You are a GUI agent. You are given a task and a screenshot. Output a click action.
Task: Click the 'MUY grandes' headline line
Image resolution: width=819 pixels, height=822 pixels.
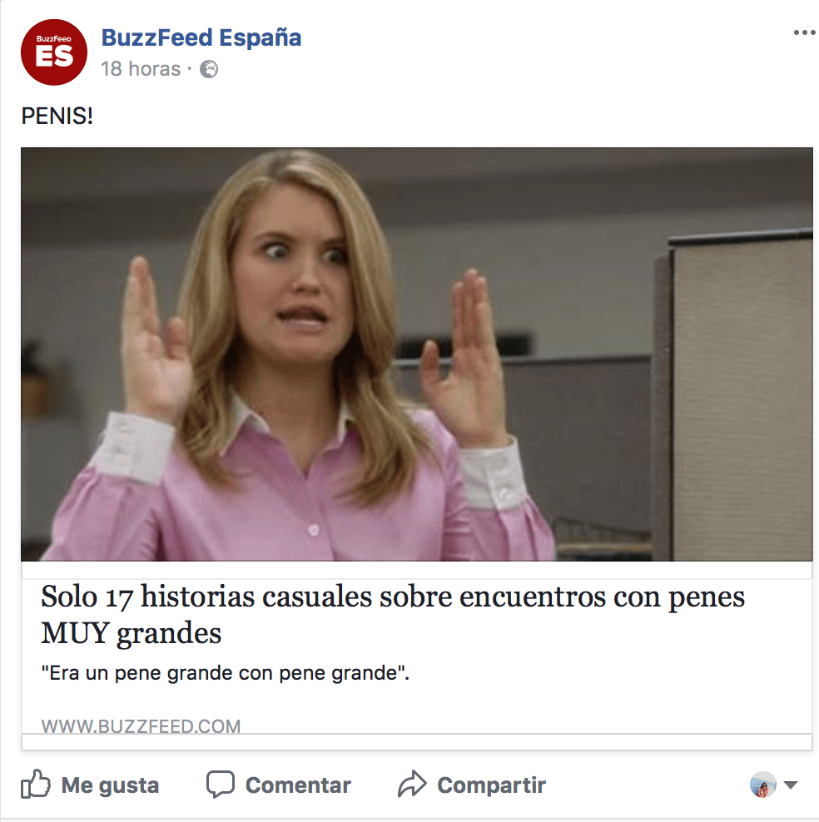tap(132, 634)
